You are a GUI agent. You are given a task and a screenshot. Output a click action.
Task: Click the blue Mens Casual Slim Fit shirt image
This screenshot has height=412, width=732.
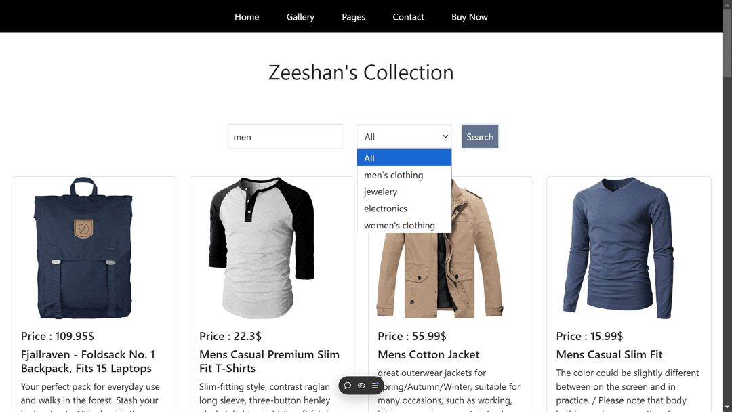[618, 248]
